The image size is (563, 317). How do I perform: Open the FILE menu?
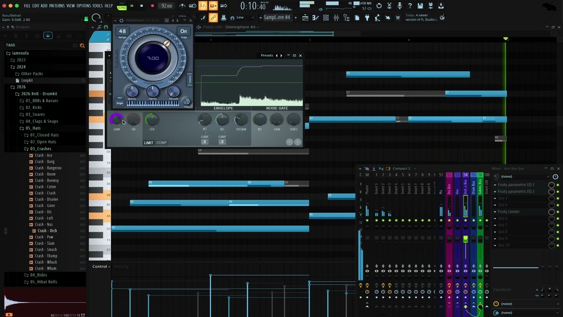click(x=27, y=6)
